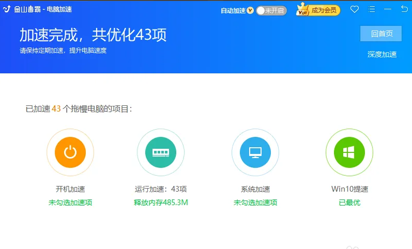Viewport: 412px width, 249px height.
Task: Click the back arrow icon at top right
Action: (404, 9)
